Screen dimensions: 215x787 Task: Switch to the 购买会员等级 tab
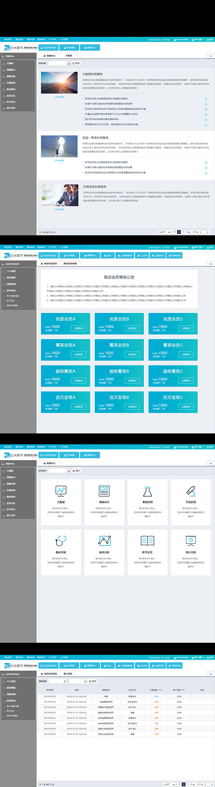tap(70, 264)
